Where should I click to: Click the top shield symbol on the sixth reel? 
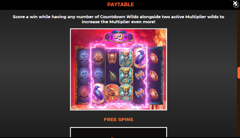click(154, 58)
